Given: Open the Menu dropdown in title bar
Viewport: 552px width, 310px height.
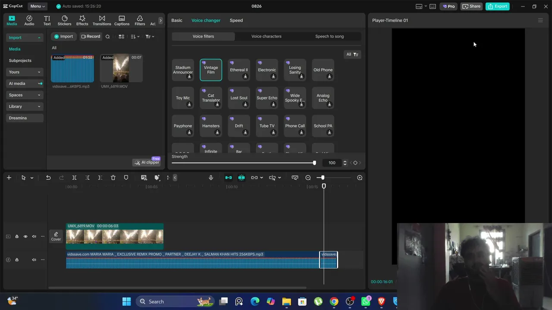Looking at the screenshot, I should pos(38,6).
